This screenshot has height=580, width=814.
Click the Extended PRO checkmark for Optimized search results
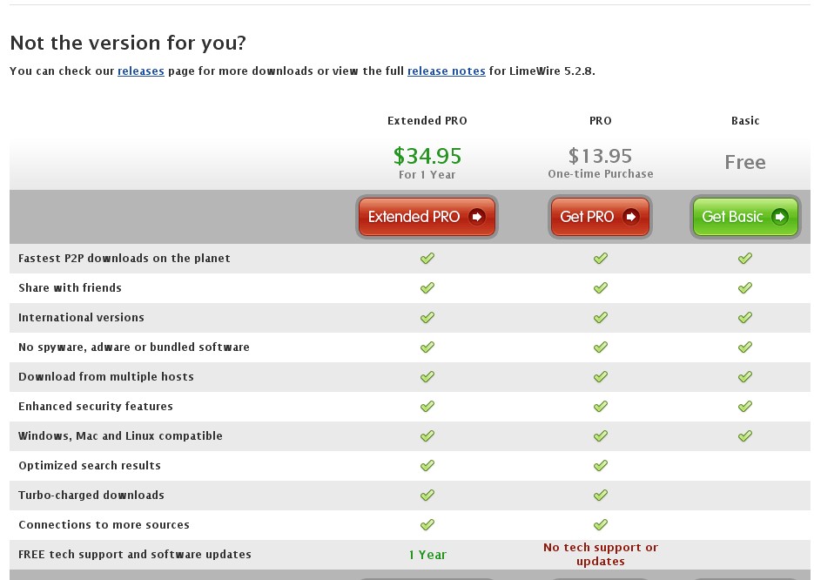tap(427, 465)
